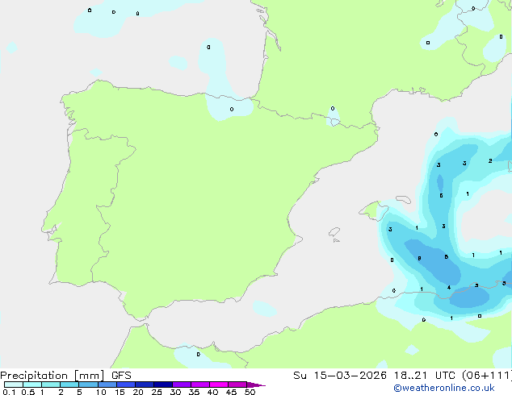Click the 1–2 mm legend color swatch
The height and width of the screenshot is (395, 512).
pyautogui.click(x=51, y=385)
